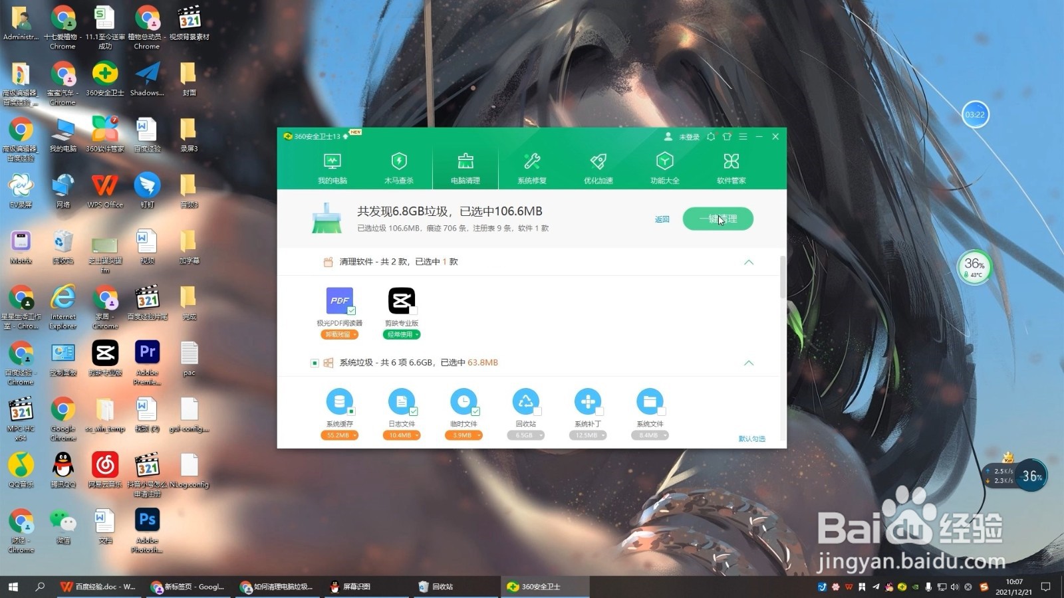Click the 回收站 cleanup icon inside 系统垃圾
Image resolution: width=1064 pixels, height=598 pixels.
(x=526, y=400)
